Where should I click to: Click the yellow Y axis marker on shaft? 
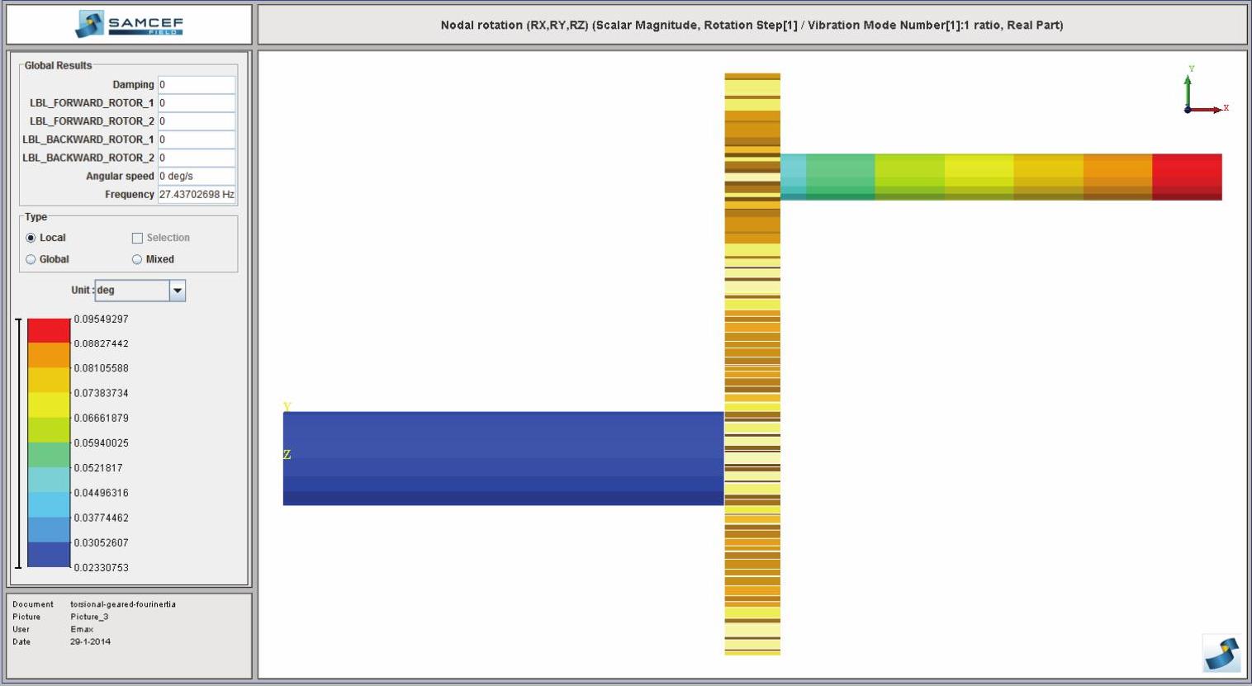click(x=287, y=407)
